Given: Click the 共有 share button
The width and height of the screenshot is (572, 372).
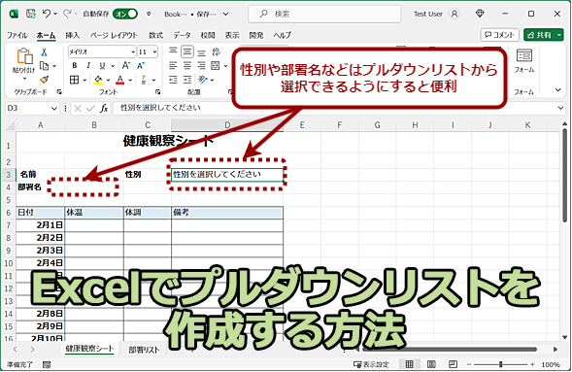Looking at the screenshot, I should coord(544,35).
